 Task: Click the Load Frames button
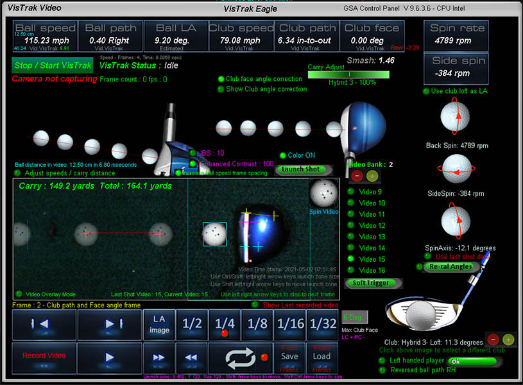click(322, 358)
